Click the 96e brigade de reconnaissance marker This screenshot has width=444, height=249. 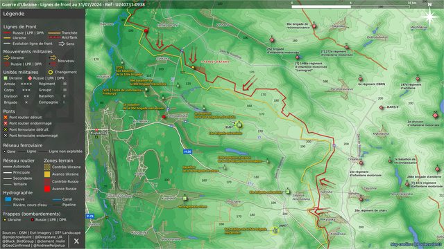(x=314, y=26)
